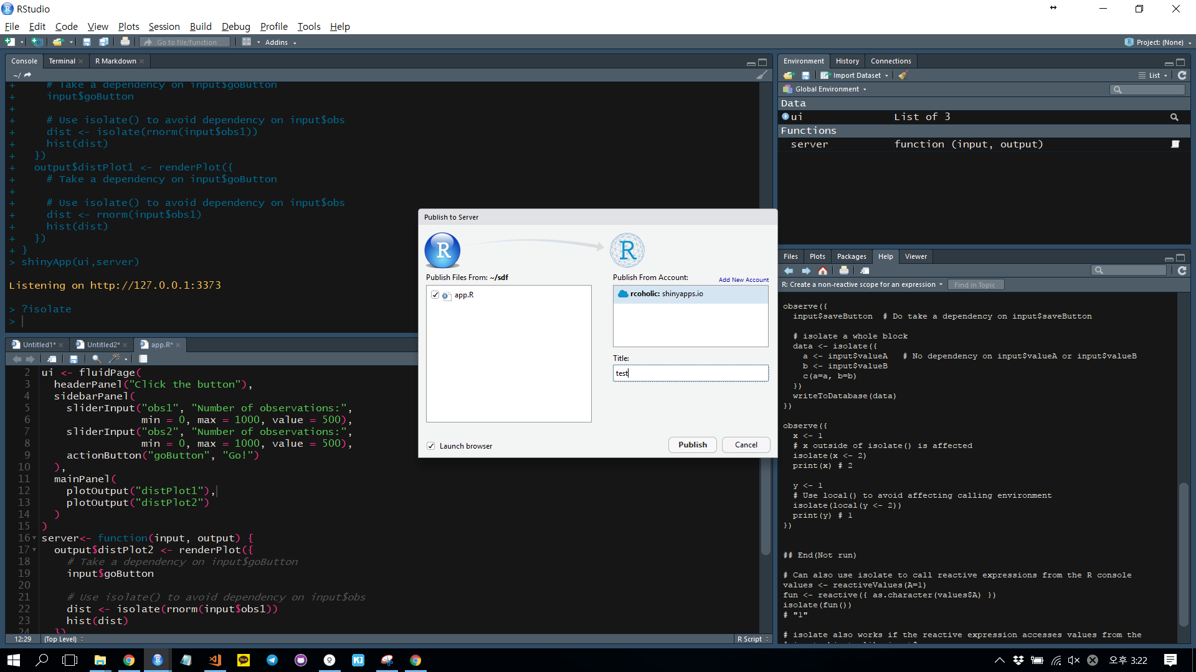Click the Add New Account link
Viewport: 1196px width, 672px height.
[x=743, y=280]
